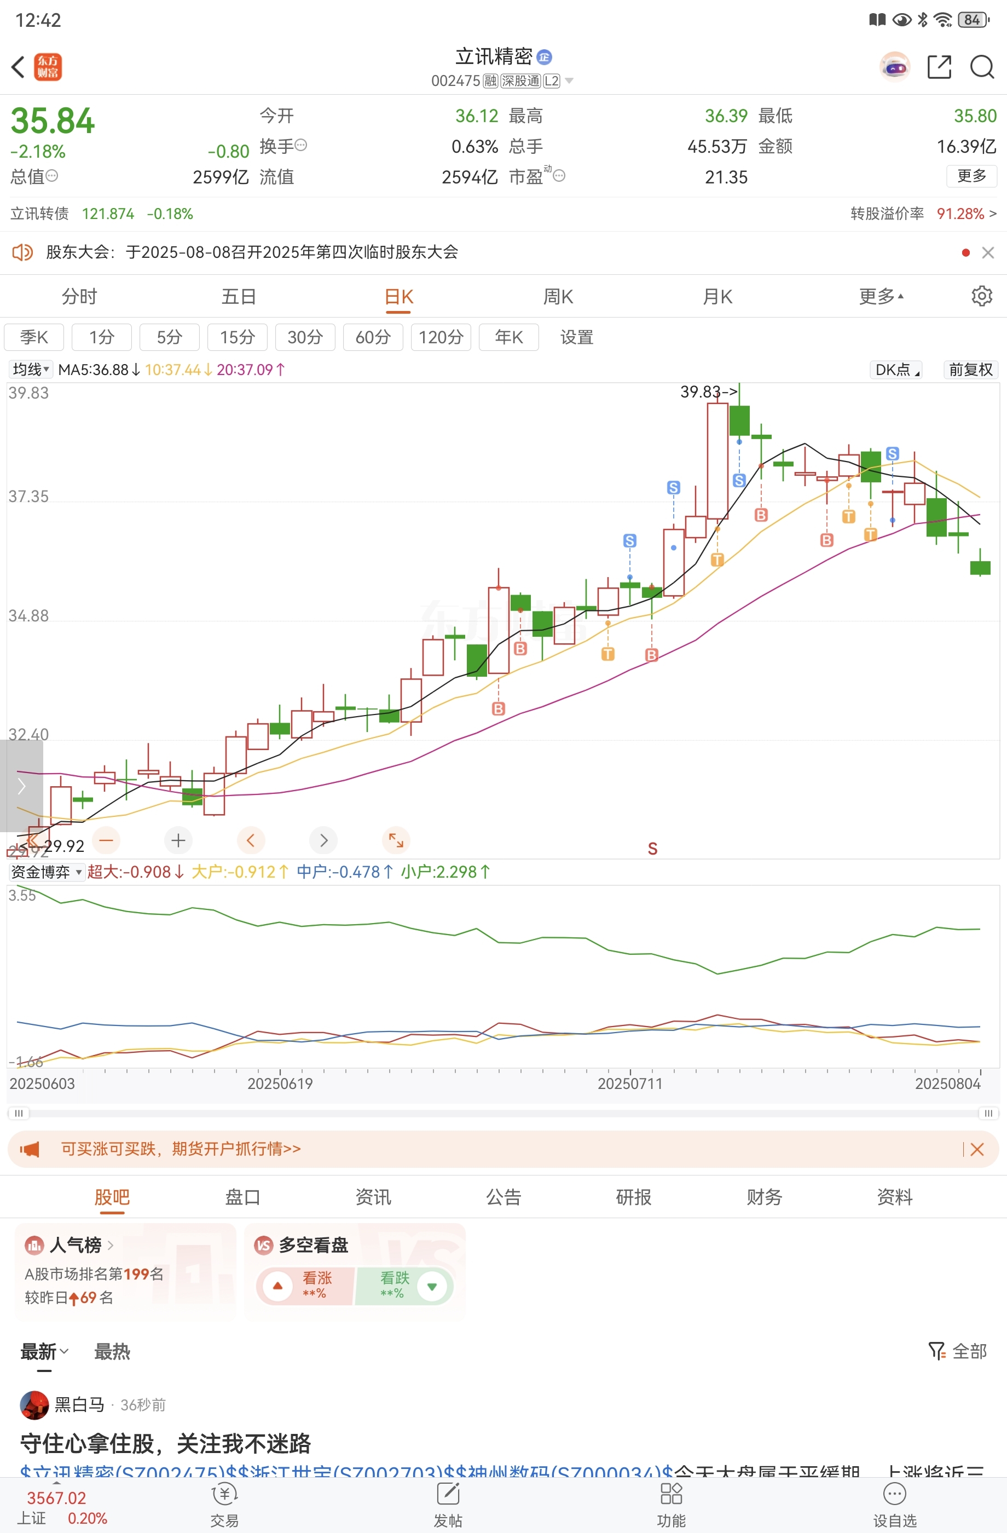Open 期货开户抓行情 promo link
The image size is (1007, 1533).
(182, 1149)
